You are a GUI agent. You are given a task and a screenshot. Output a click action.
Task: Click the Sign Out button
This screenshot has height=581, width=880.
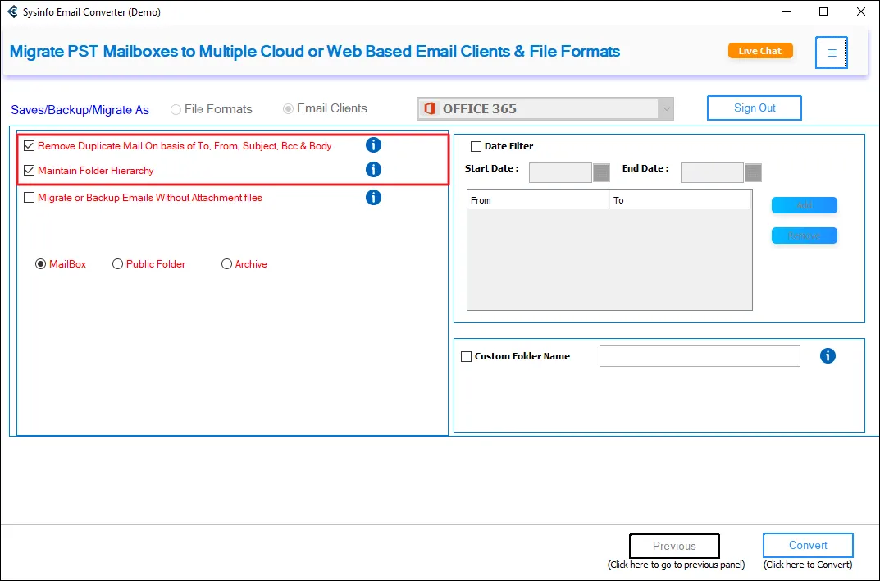pos(755,108)
